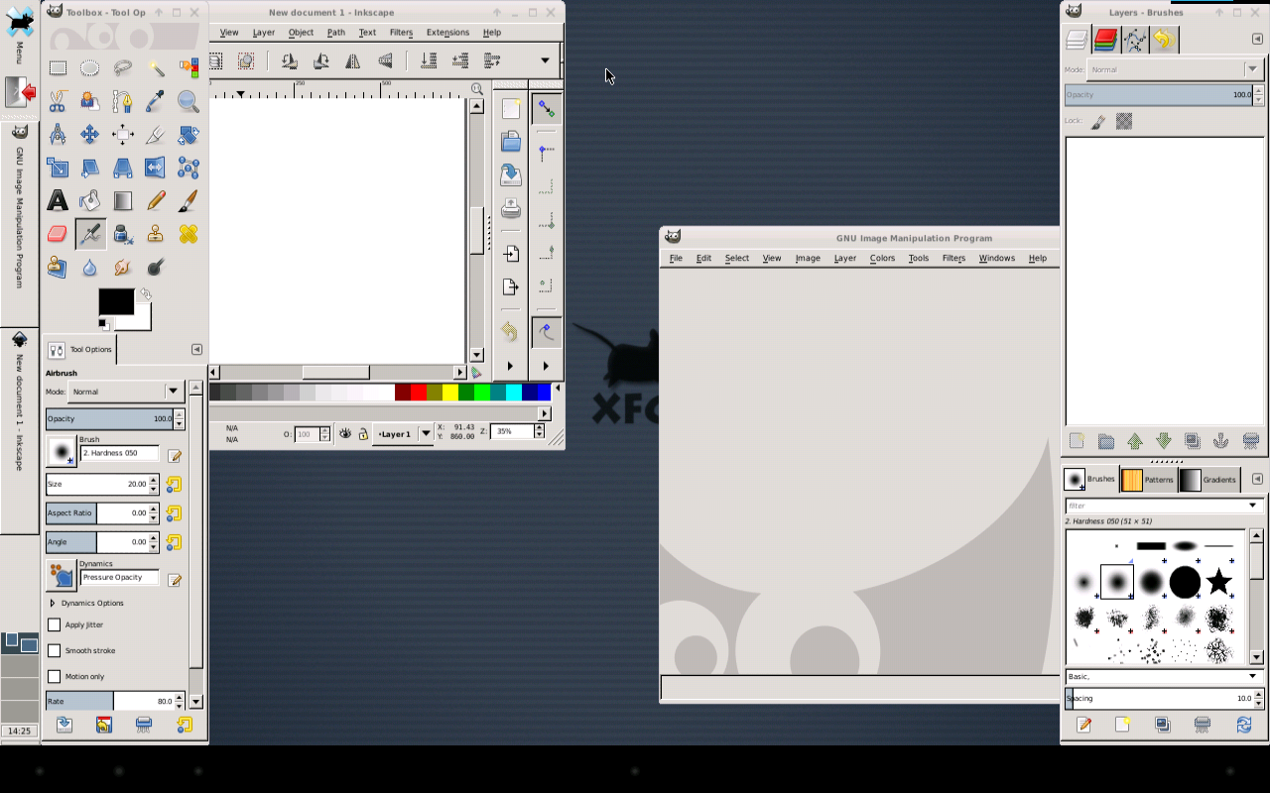The height and width of the screenshot is (793, 1270).
Task: Pick the Crop knife tool
Action: click(156, 134)
